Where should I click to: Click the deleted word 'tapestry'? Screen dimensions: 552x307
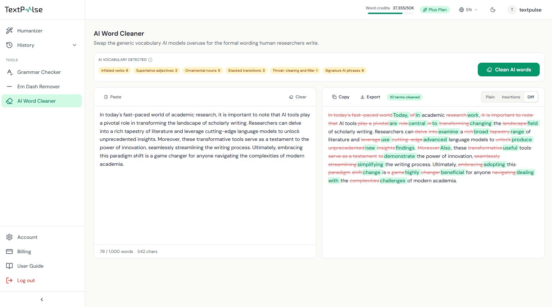pos(500,132)
